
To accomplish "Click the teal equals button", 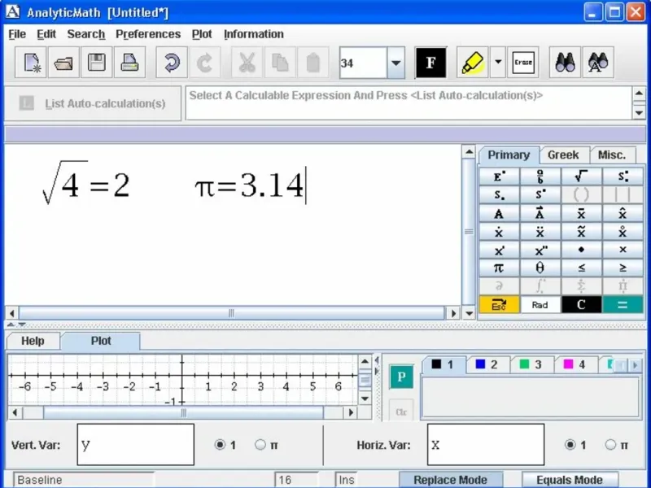I will coord(622,305).
